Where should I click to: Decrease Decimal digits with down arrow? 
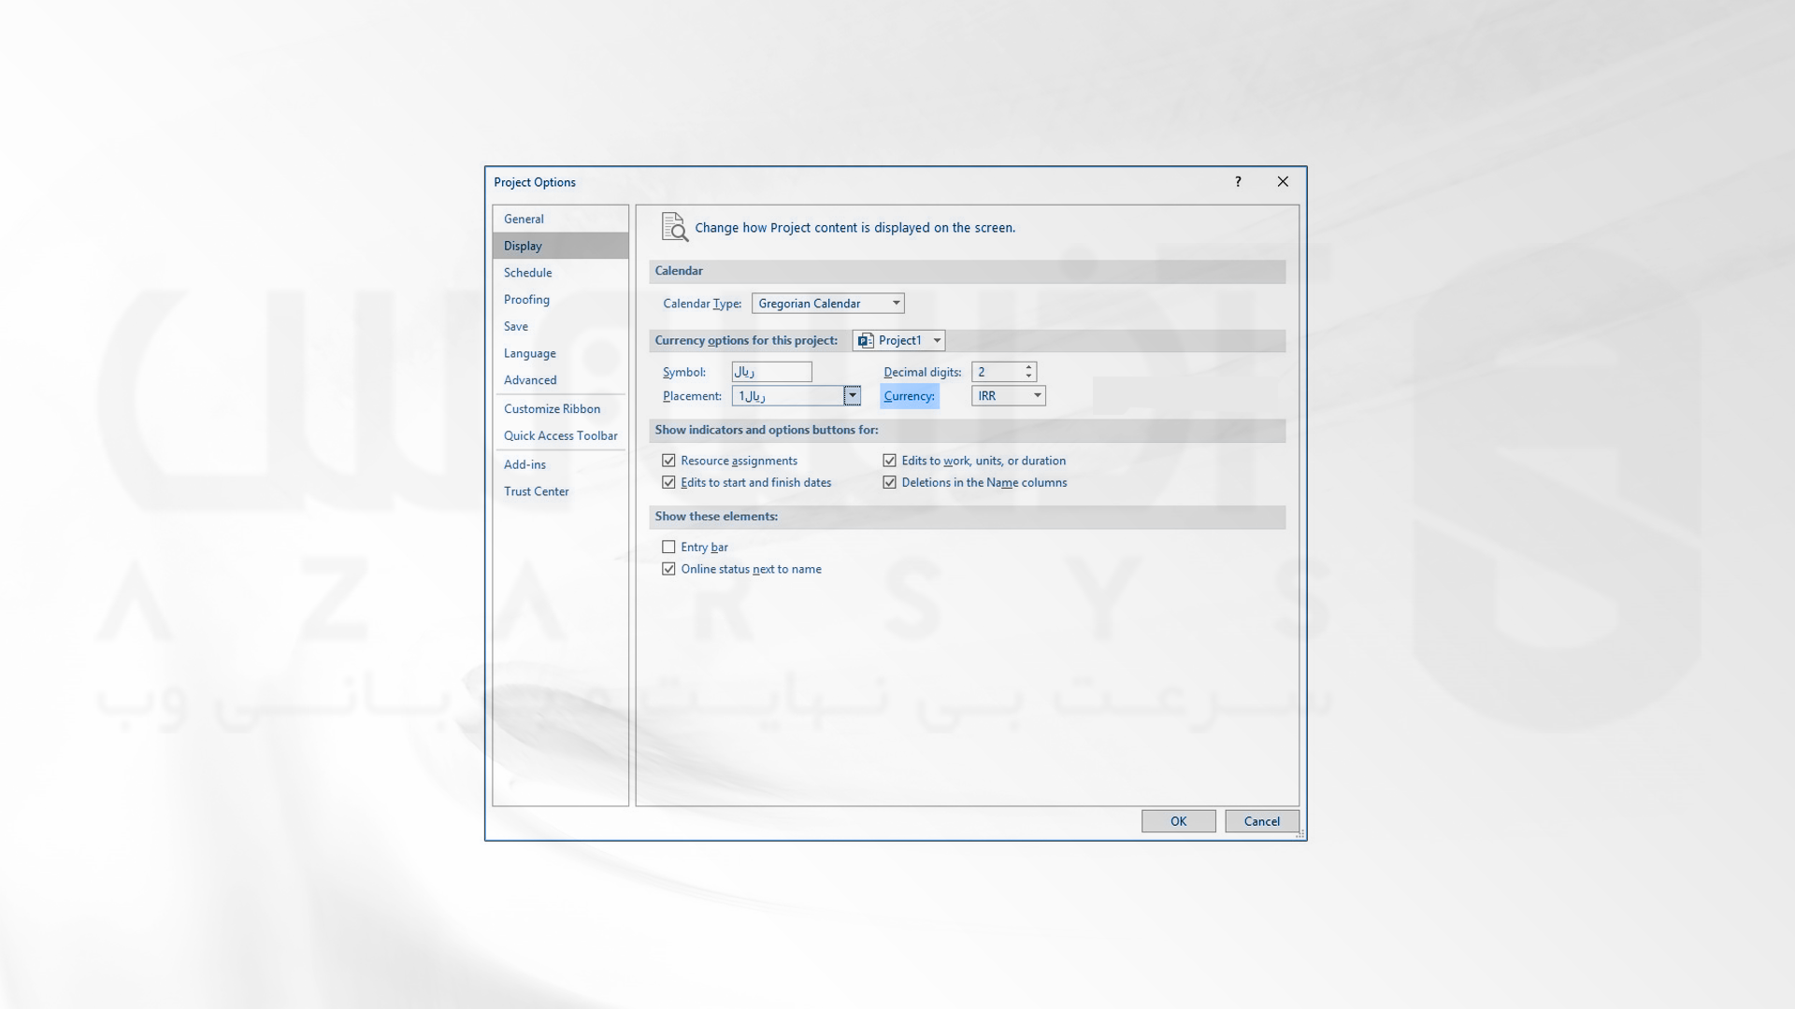click(1028, 377)
